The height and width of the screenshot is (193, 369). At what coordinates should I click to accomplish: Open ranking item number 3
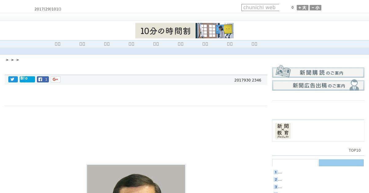278,187
